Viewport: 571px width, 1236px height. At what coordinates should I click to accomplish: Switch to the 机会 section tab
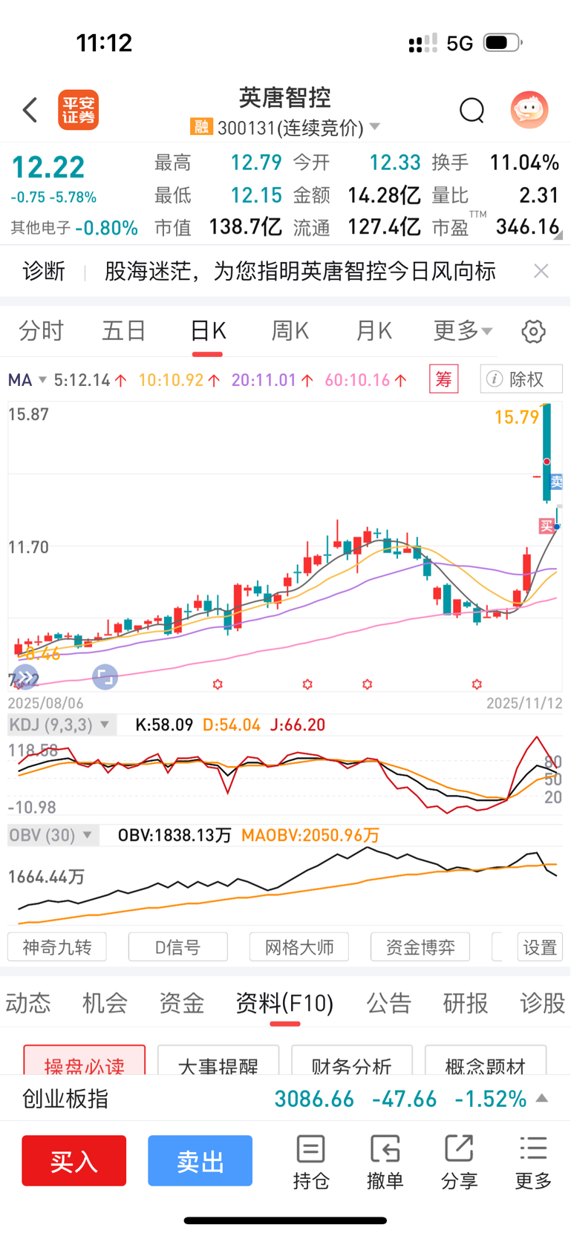[105, 1003]
